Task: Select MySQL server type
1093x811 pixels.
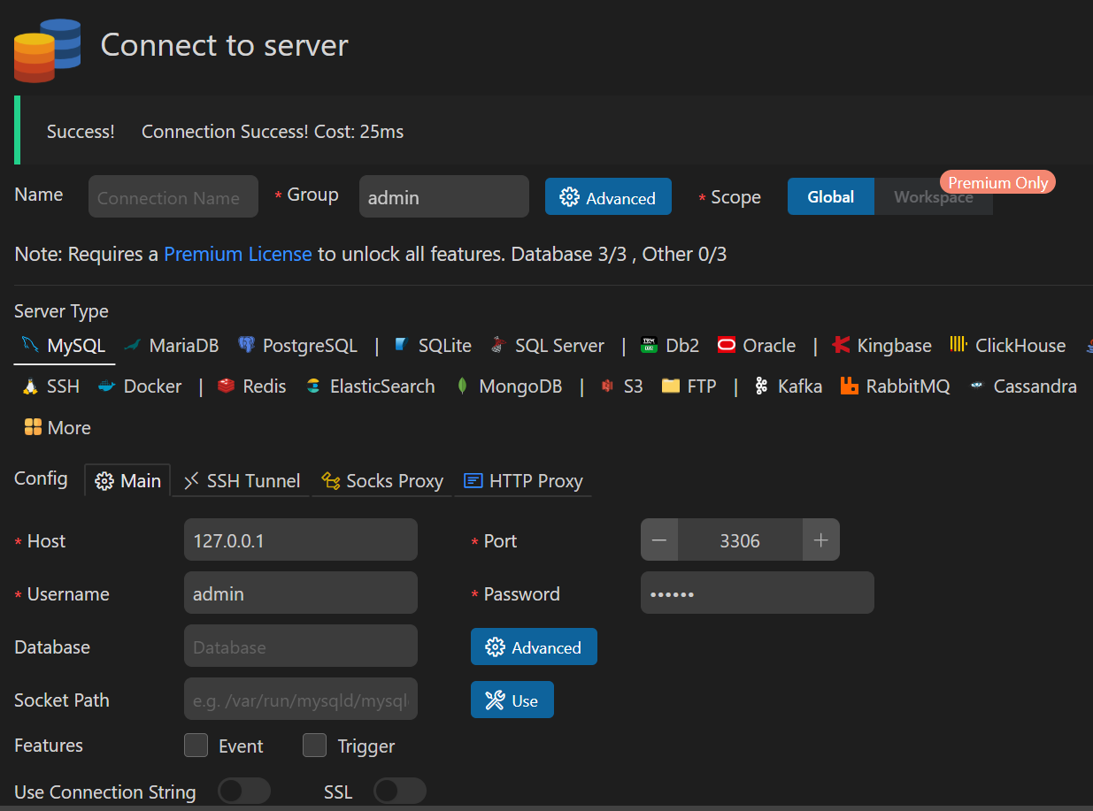Action: [x=65, y=346]
